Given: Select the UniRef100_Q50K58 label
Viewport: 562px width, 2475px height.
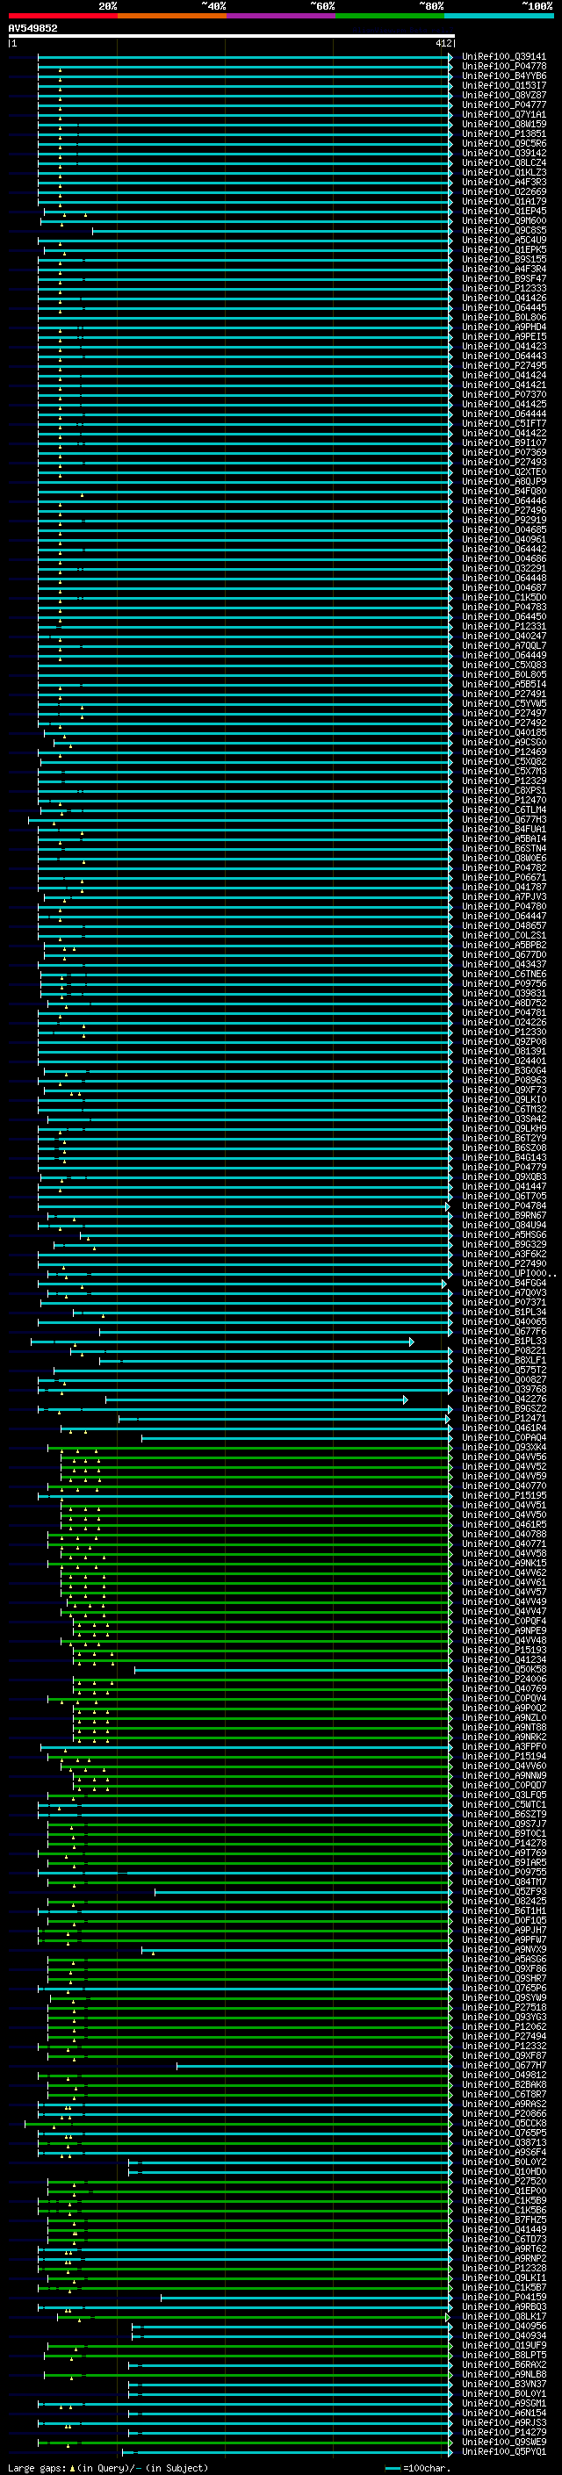Looking at the screenshot, I should click(x=503, y=1670).
